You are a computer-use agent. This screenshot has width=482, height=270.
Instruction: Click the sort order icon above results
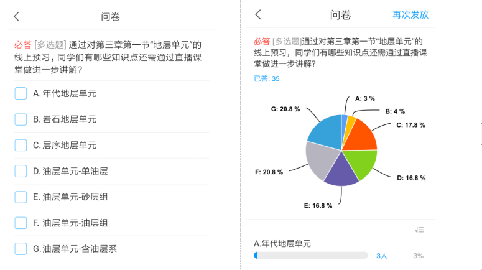(x=419, y=230)
